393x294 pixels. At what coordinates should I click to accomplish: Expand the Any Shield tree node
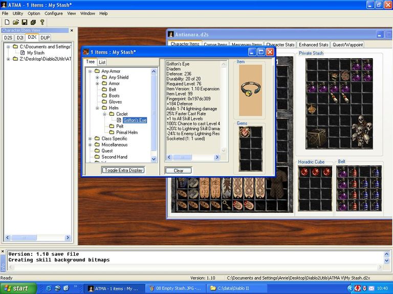(98, 78)
